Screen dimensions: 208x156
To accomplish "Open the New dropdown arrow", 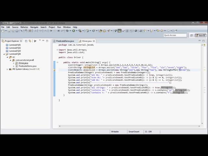I will tap(6, 31).
